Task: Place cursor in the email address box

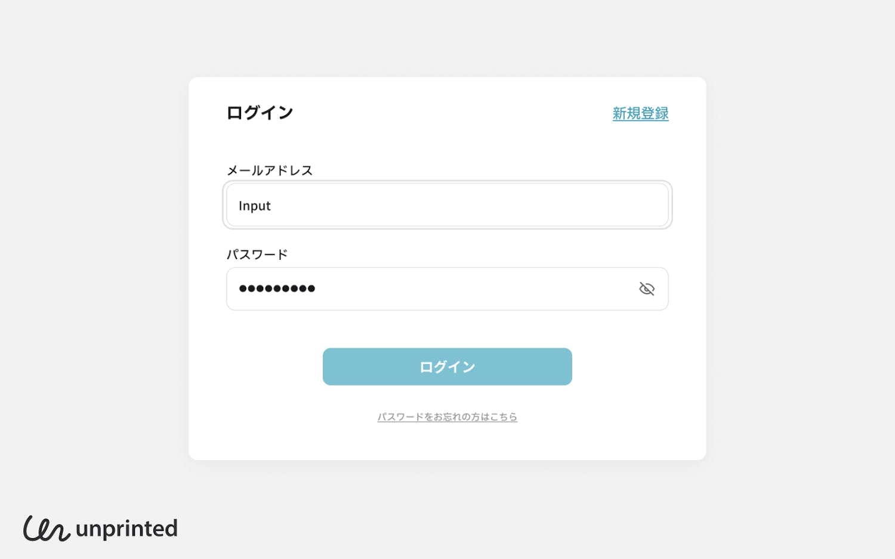Action: [x=447, y=205]
